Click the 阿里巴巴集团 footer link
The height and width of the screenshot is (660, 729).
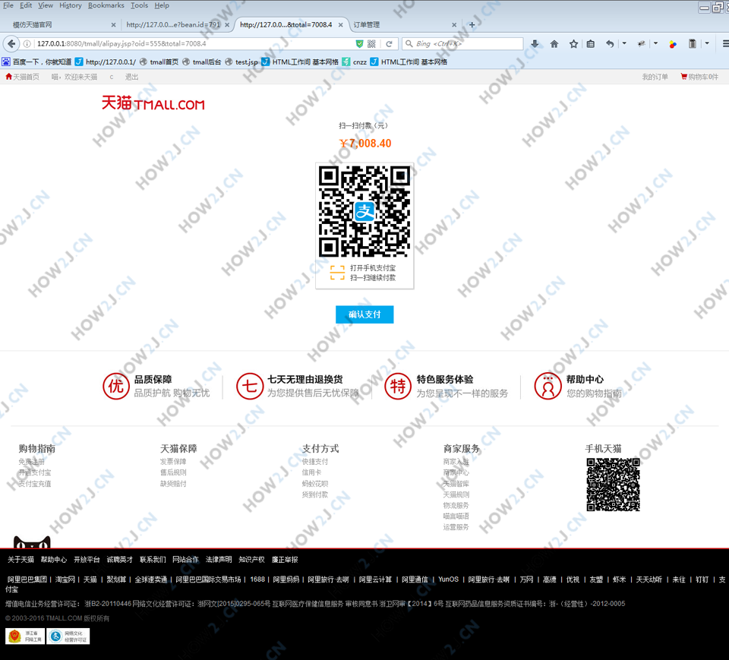(x=27, y=579)
